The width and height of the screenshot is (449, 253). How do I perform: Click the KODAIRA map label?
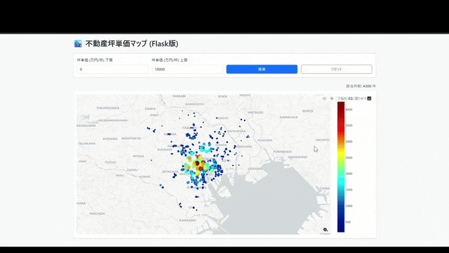[110, 139]
